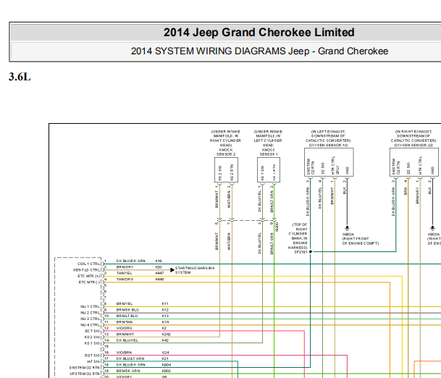The width and height of the screenshot is (441, 378).
Task: Click the 'OXYGEN SENSOR 2/2' label
Action: tap(413, 145)
